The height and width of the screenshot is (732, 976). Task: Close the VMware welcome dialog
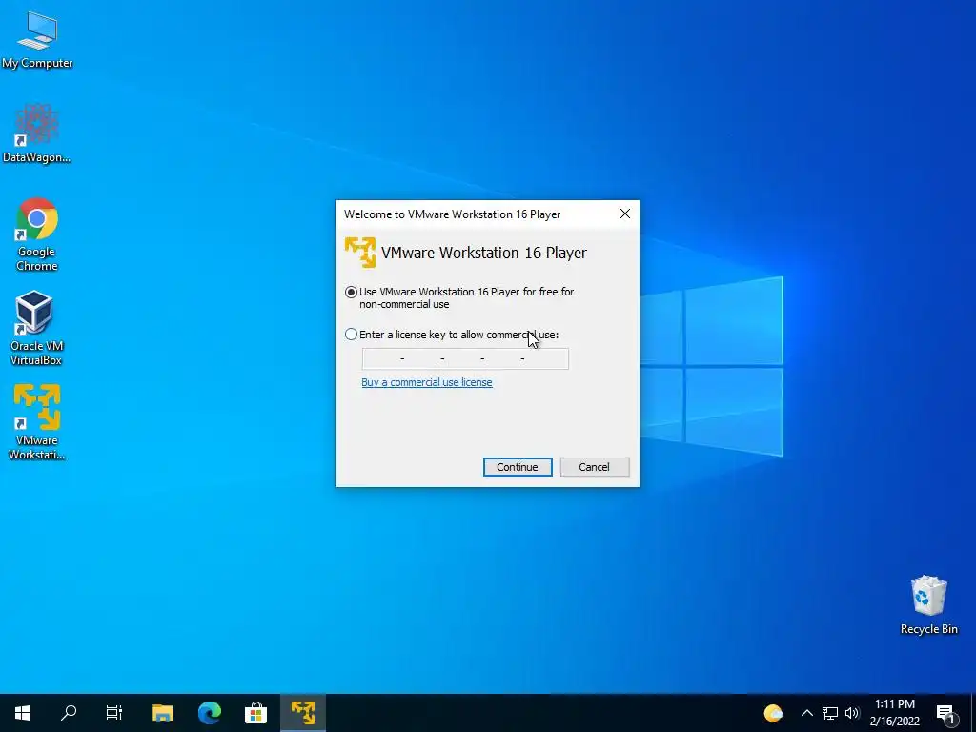click(625, 213)
